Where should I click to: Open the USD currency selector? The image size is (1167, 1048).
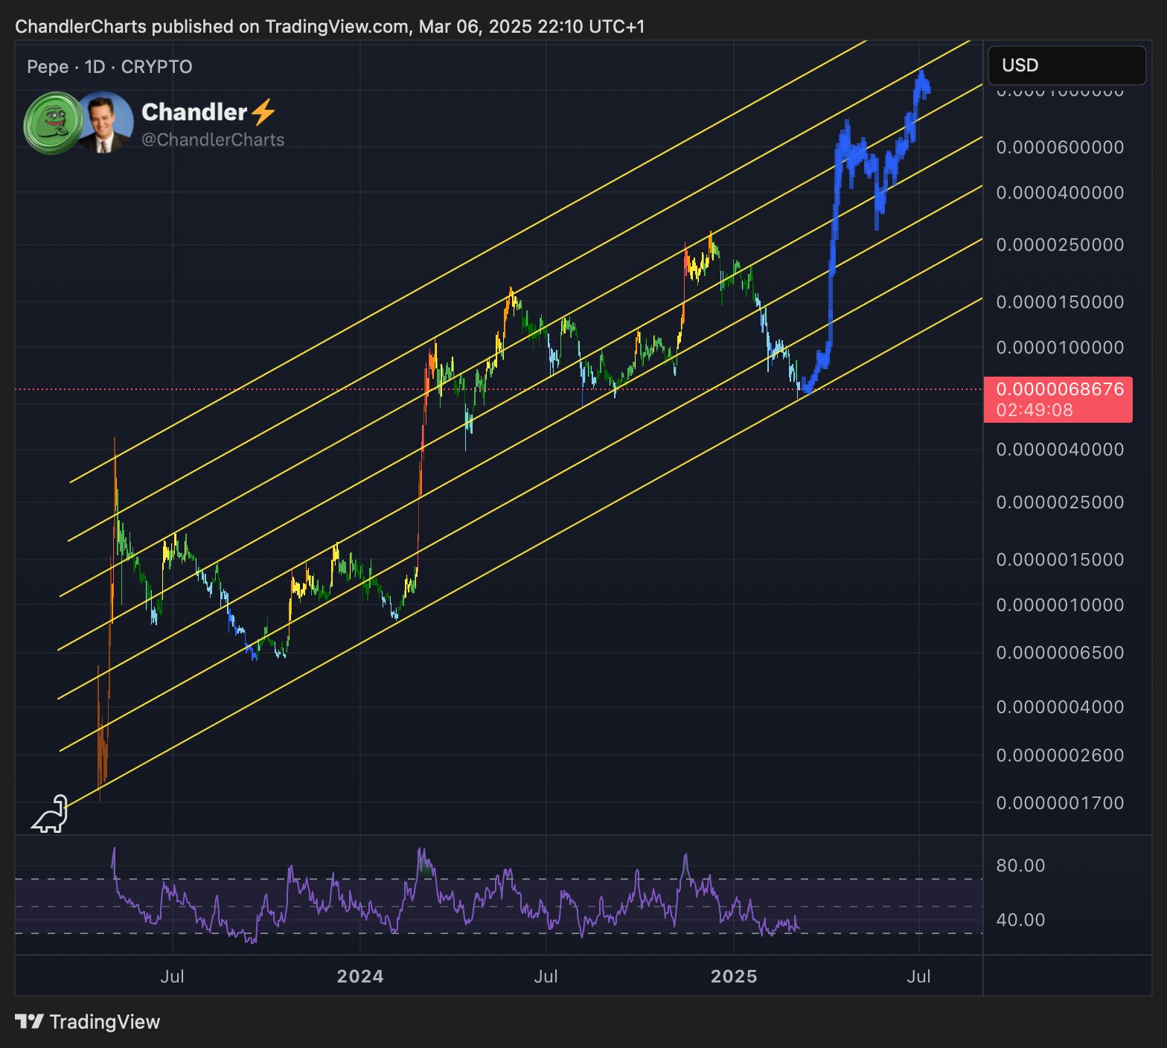(1066, 65)
